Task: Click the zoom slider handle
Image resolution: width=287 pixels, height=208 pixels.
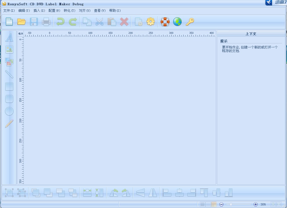Action: (231, 205)
